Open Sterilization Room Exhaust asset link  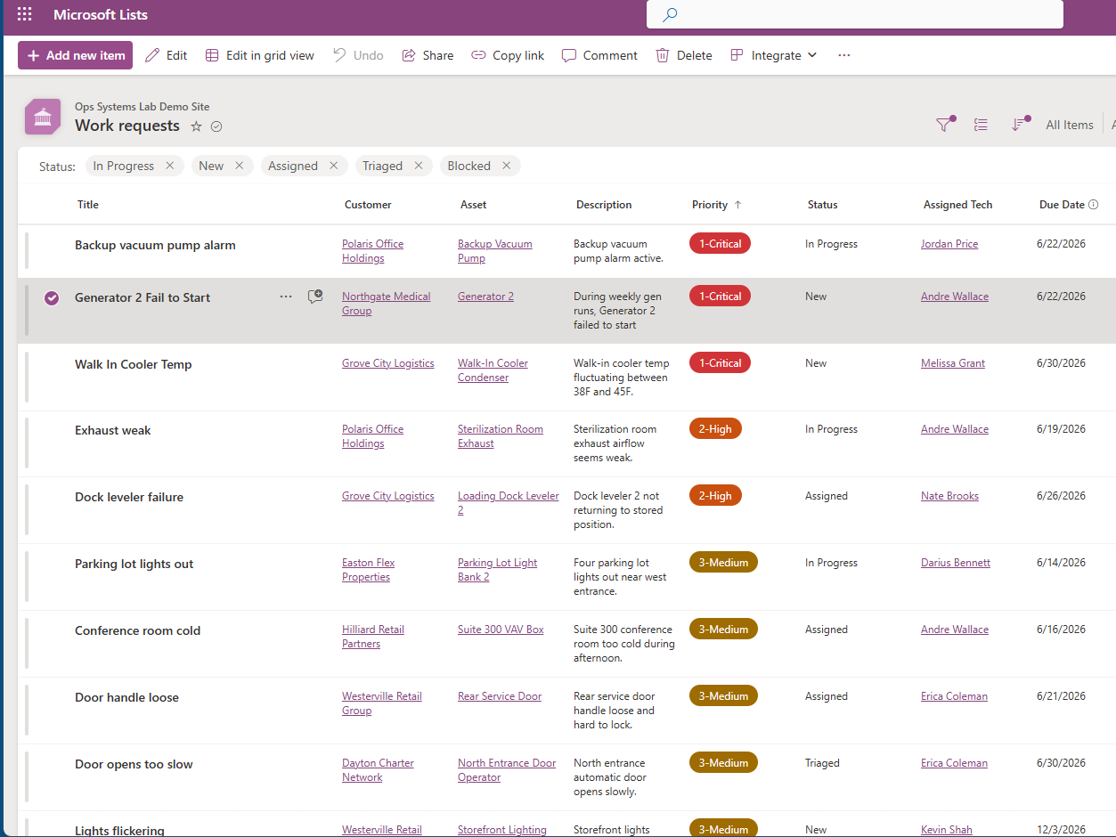tap(501, 436)
